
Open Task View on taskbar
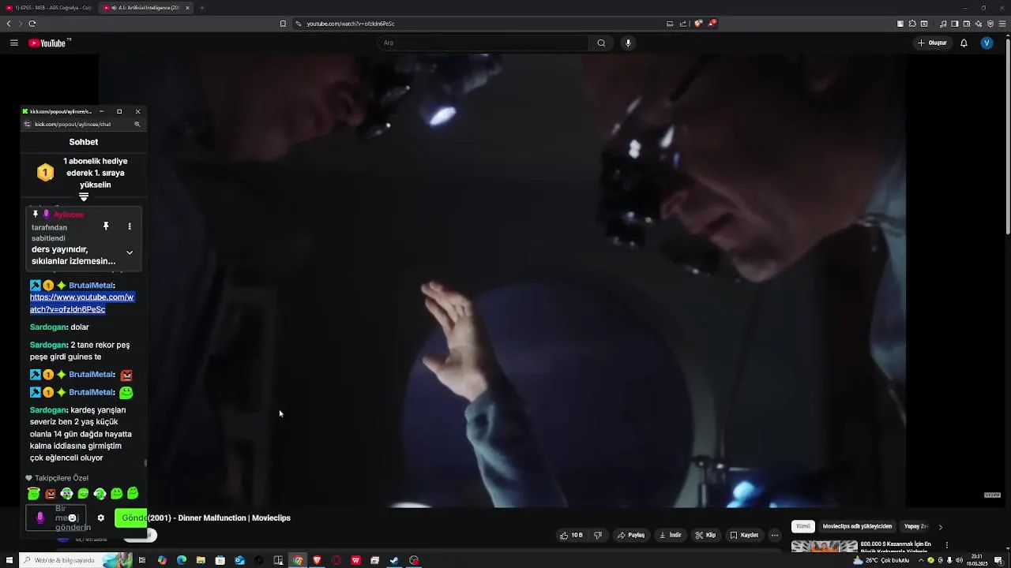point(142,560)
